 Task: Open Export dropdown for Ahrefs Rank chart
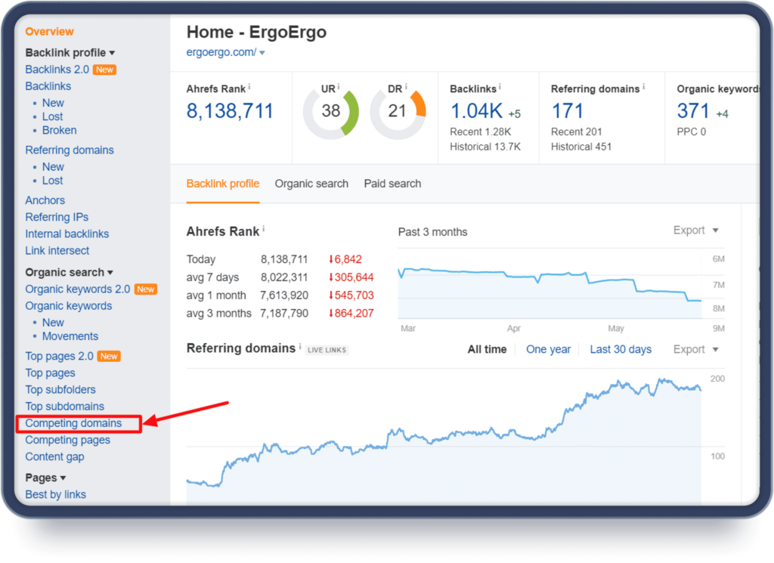tap(695, 230)
